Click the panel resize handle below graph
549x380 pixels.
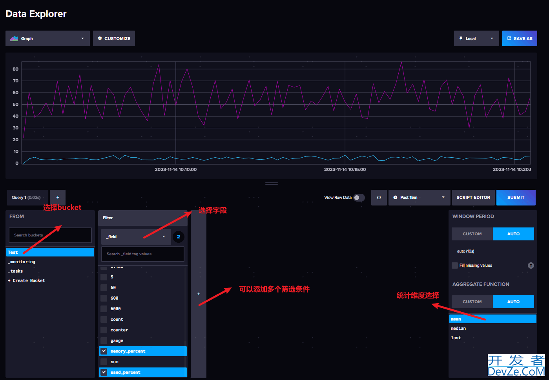272,183
